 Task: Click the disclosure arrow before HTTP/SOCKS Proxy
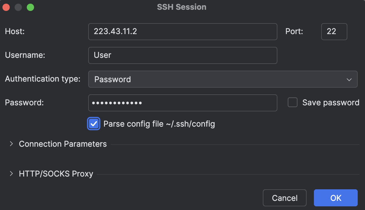pyautogui.click(x=11, y=173)
